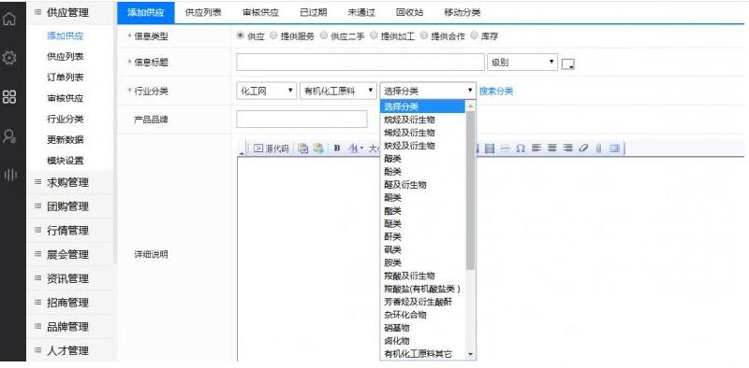Click the paste-as-text icon in editor toolbar

coord(318,149)
